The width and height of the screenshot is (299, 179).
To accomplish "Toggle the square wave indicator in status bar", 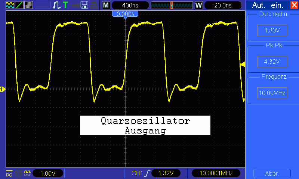I will (27, 173).
